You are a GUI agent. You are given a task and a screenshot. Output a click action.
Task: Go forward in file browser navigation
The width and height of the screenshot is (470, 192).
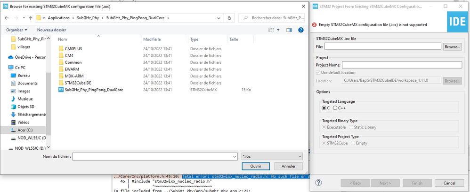pyautogui.click(x=16, y=18)
